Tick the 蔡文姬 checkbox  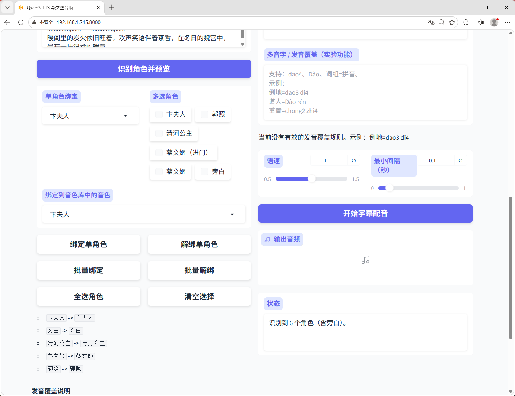[159, 171]
